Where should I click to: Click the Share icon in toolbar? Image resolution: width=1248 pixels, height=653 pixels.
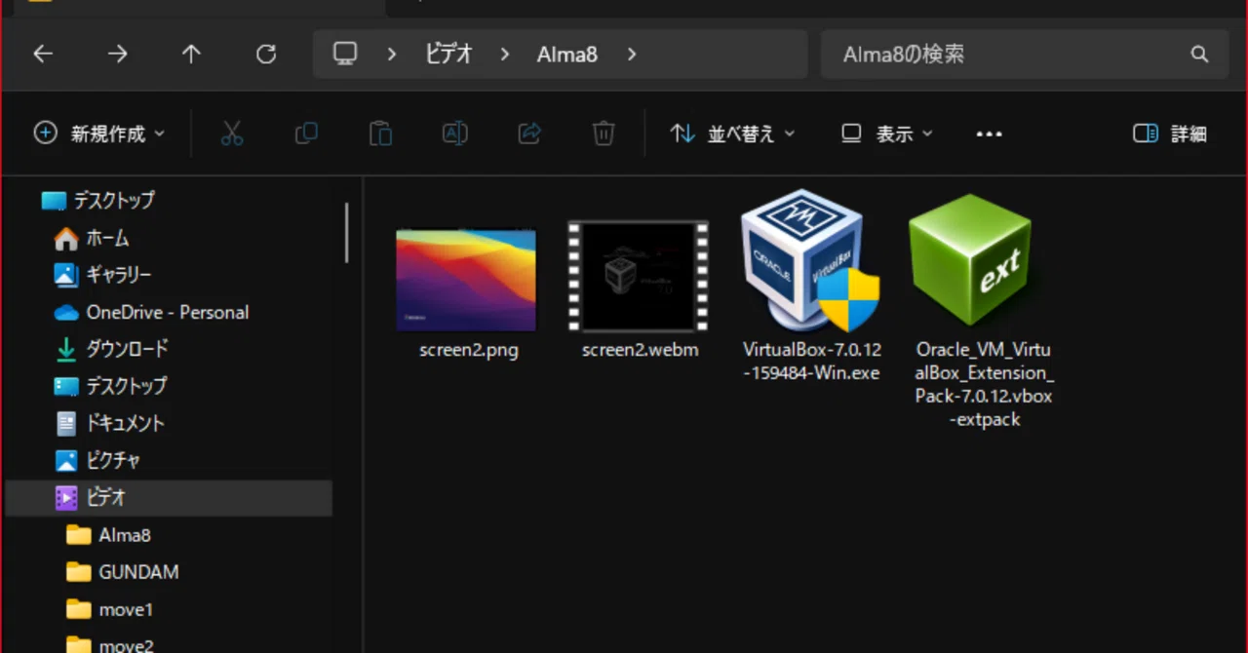[529, 134]
